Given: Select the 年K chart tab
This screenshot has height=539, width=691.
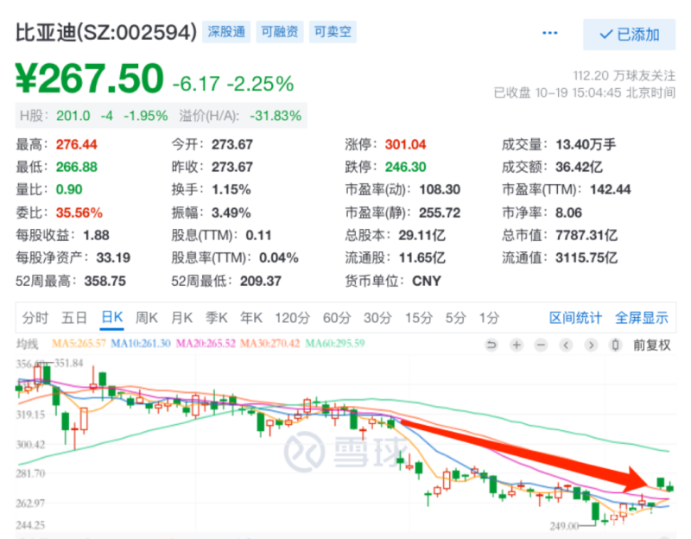Looking at the screenshot, I should coord(251,318).
